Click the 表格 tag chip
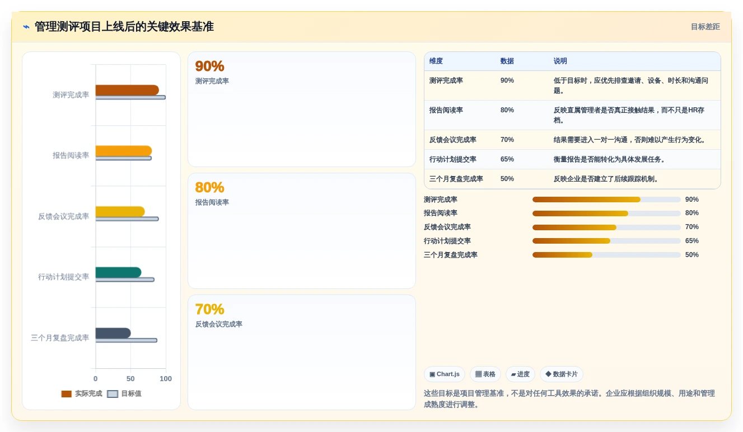Viewport: 743px width, 432px height. (x=485, y=374)
